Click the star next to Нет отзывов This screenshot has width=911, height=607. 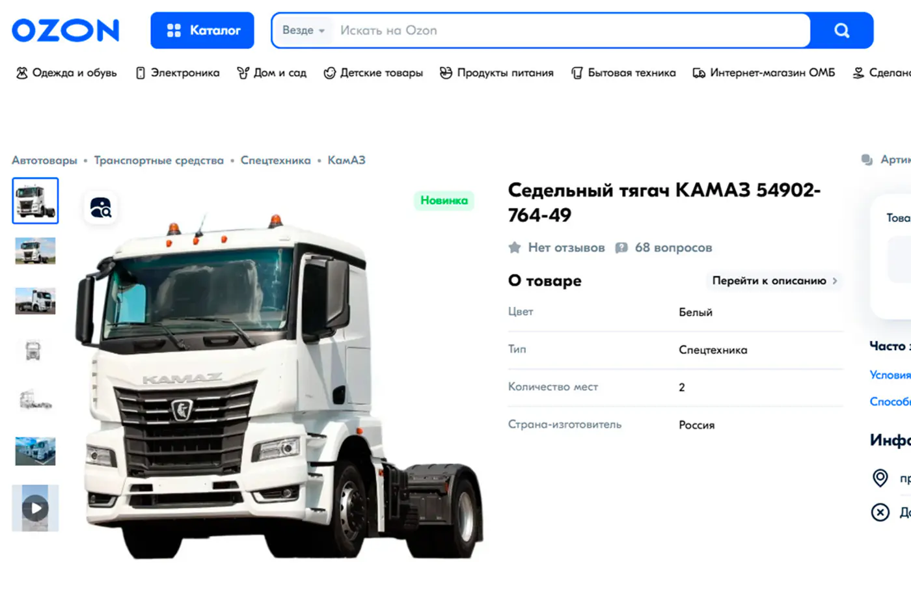click(x=515, y=247)
